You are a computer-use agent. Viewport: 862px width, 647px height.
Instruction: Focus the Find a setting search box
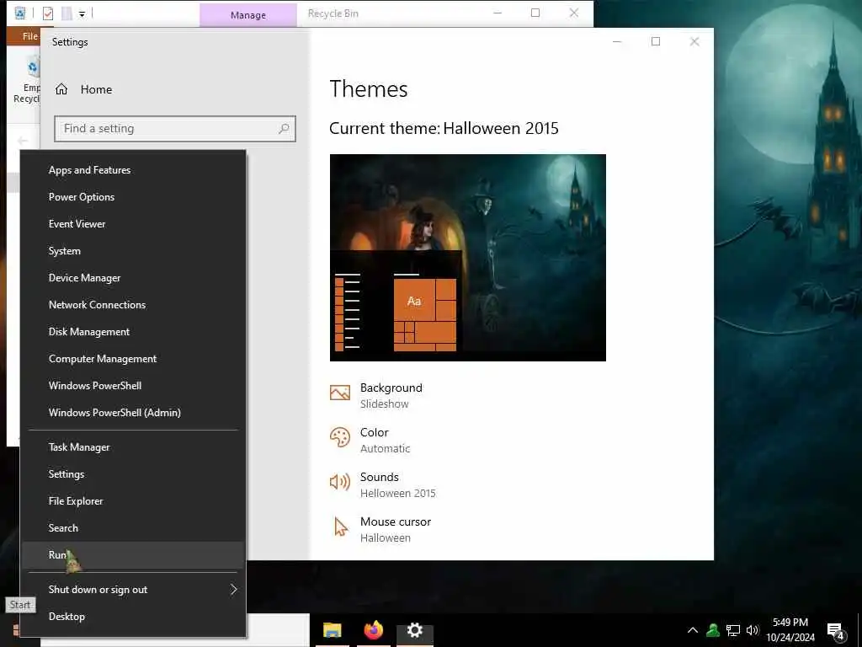pyautogui.click(x=175, y=129)
